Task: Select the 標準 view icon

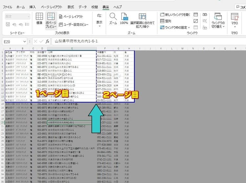Action: (39, 19)
